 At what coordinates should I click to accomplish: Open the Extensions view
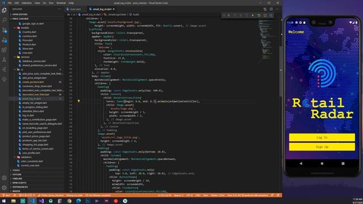click(4, 50)
